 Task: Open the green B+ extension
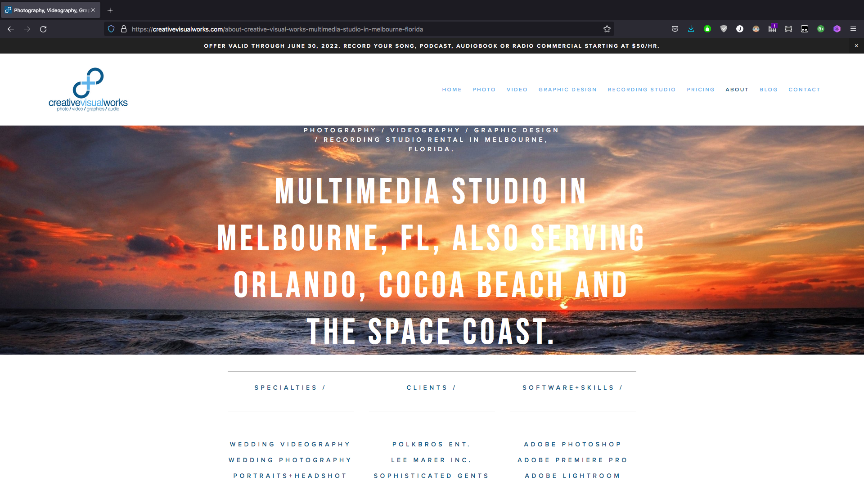pyautogui.click(x=821, y=29)
